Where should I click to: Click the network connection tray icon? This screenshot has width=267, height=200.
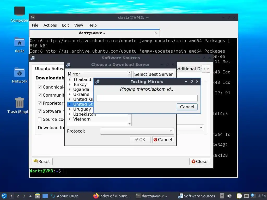[x=246, y=196]
